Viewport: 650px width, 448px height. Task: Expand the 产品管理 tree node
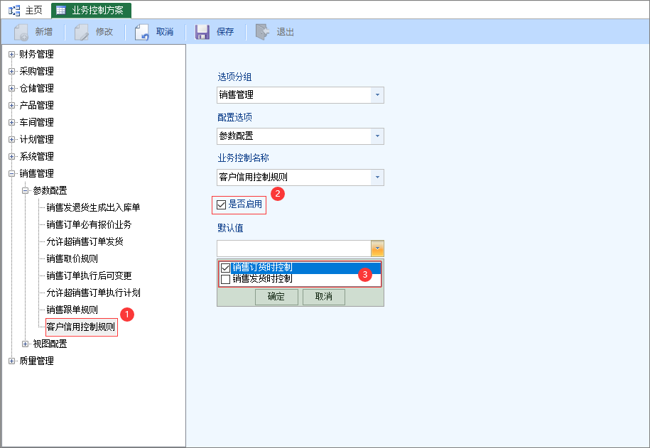pos(11,105)
